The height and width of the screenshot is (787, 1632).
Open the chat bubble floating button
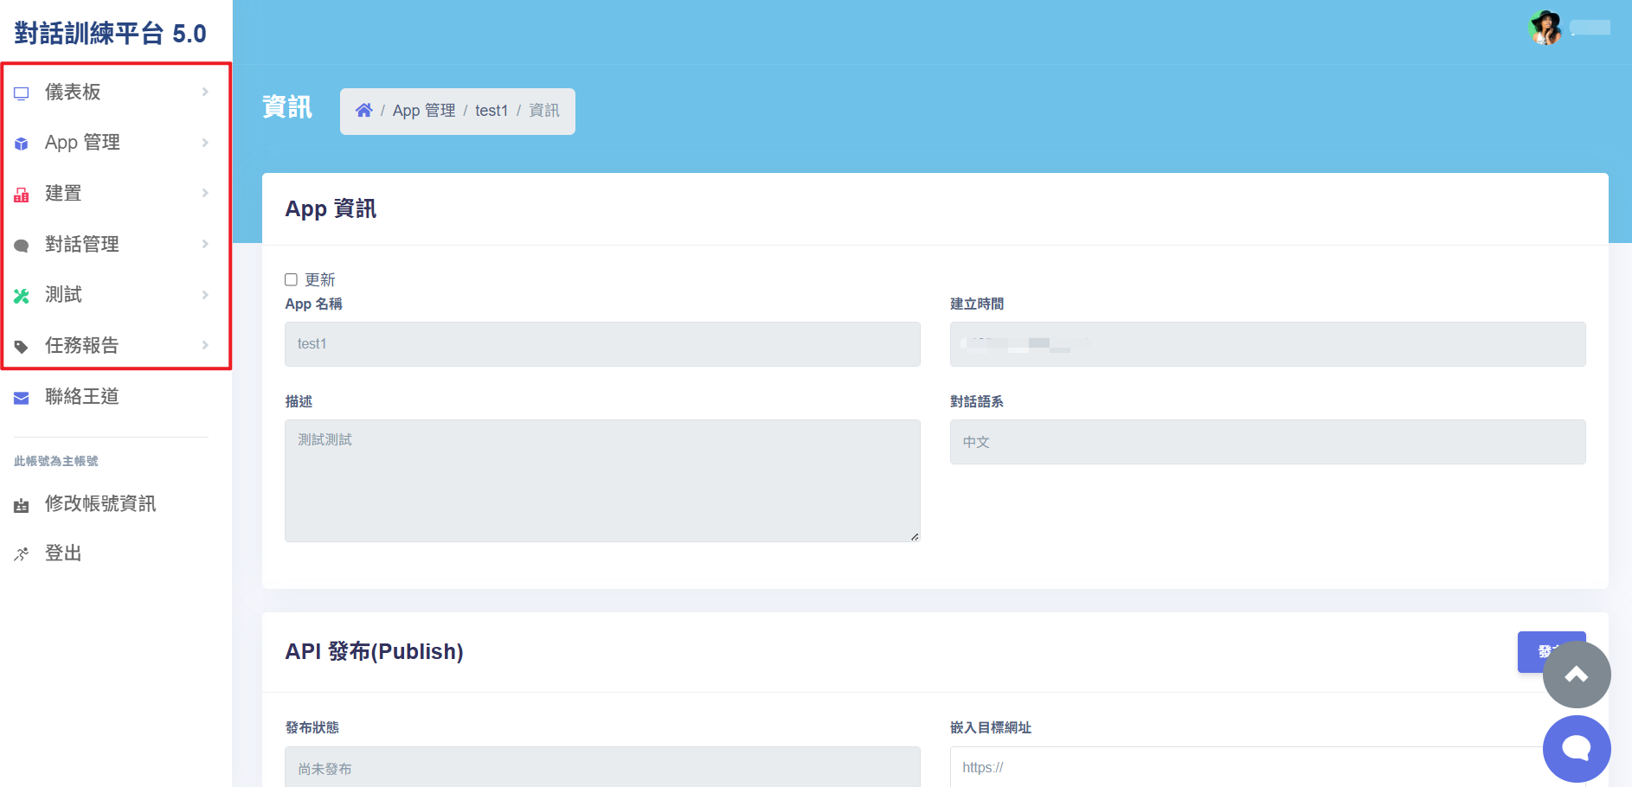point(1576,748)
